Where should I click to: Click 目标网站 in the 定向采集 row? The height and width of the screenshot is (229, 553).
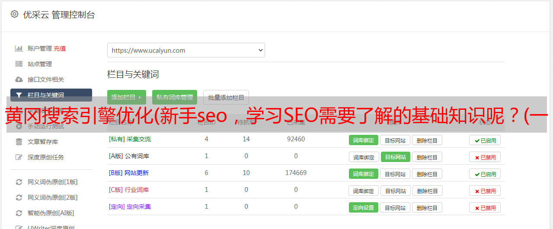(395, 207)
